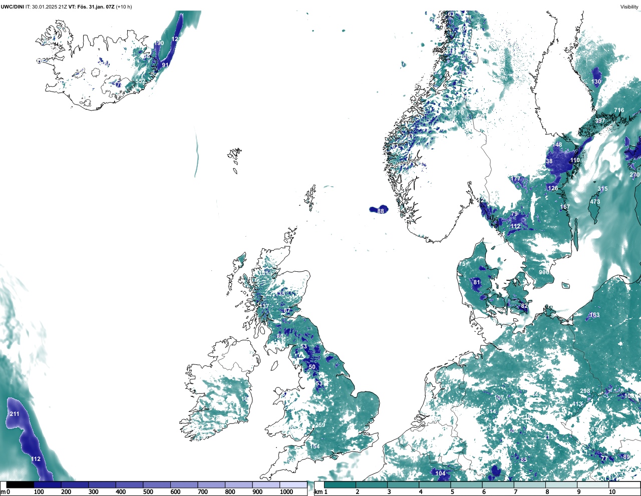Click the '298' value over Poland
641x496 pixels.
(585, 391)
